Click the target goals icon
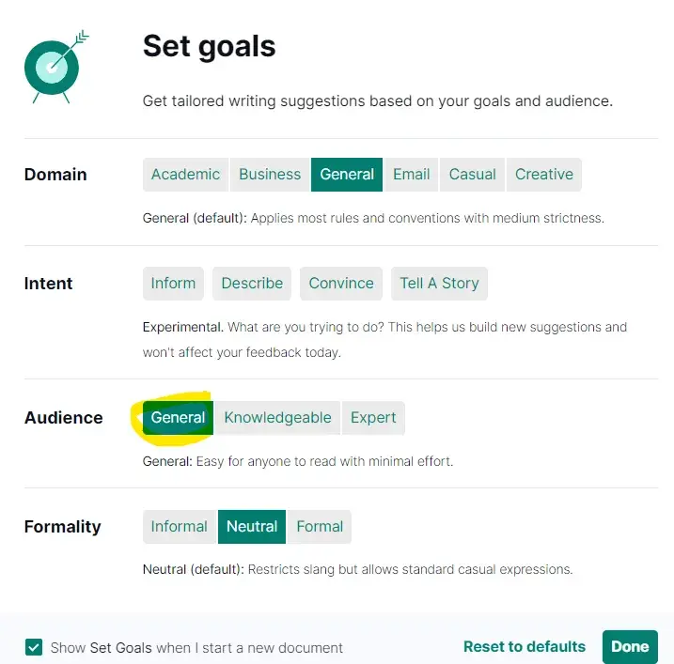The height and width of the screenshot is (664, 674). point(51,66)
